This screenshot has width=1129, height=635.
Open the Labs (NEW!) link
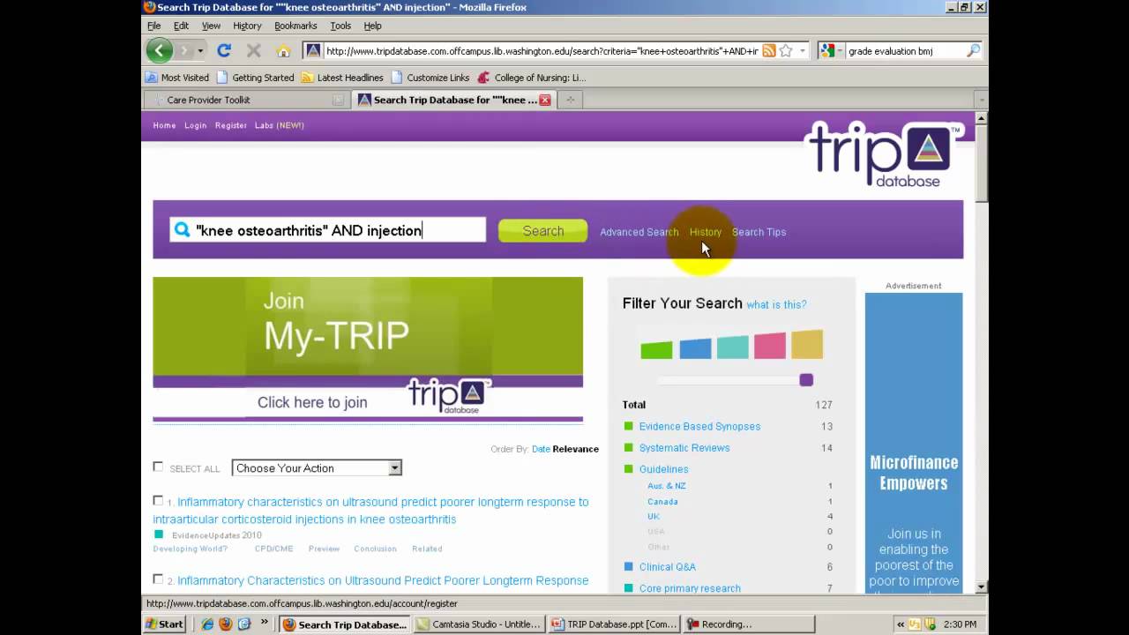[279, 125]
